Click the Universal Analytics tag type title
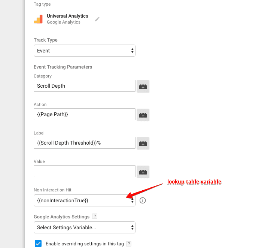The height and width of the screenshot is (248, 262). click(67, 16)
